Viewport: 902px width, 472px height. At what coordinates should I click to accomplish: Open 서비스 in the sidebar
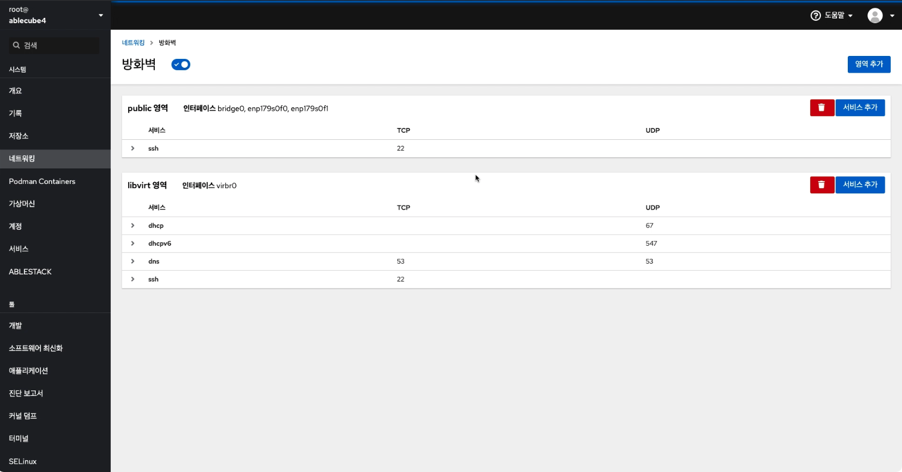coord(55,249)
